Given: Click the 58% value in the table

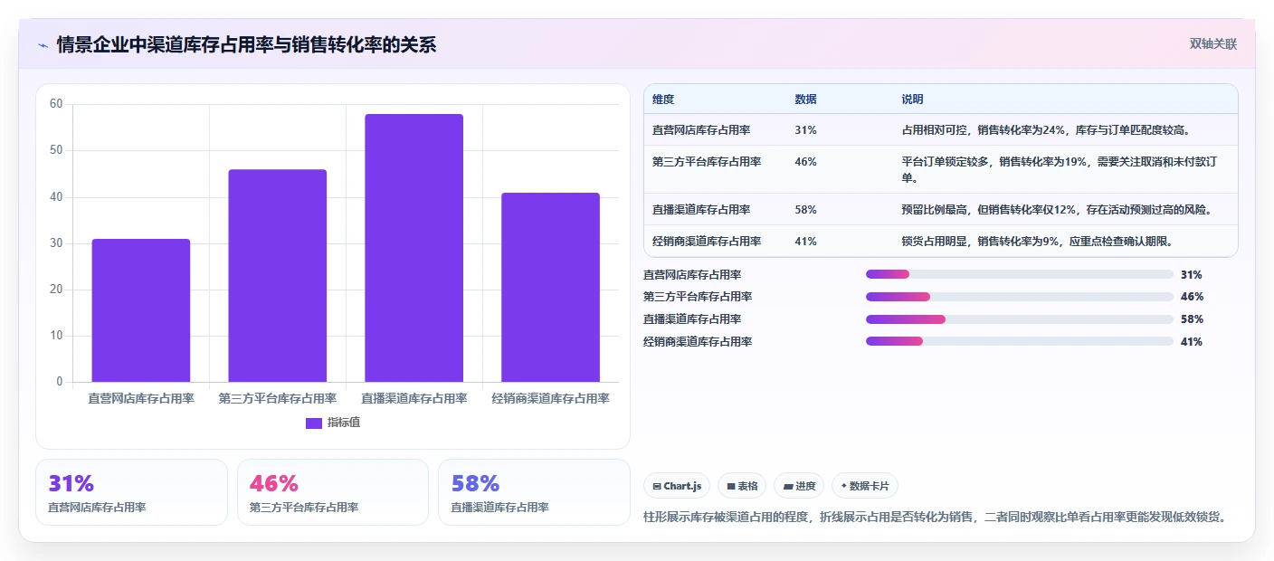Looking at the screenshot, I should 805,210.
